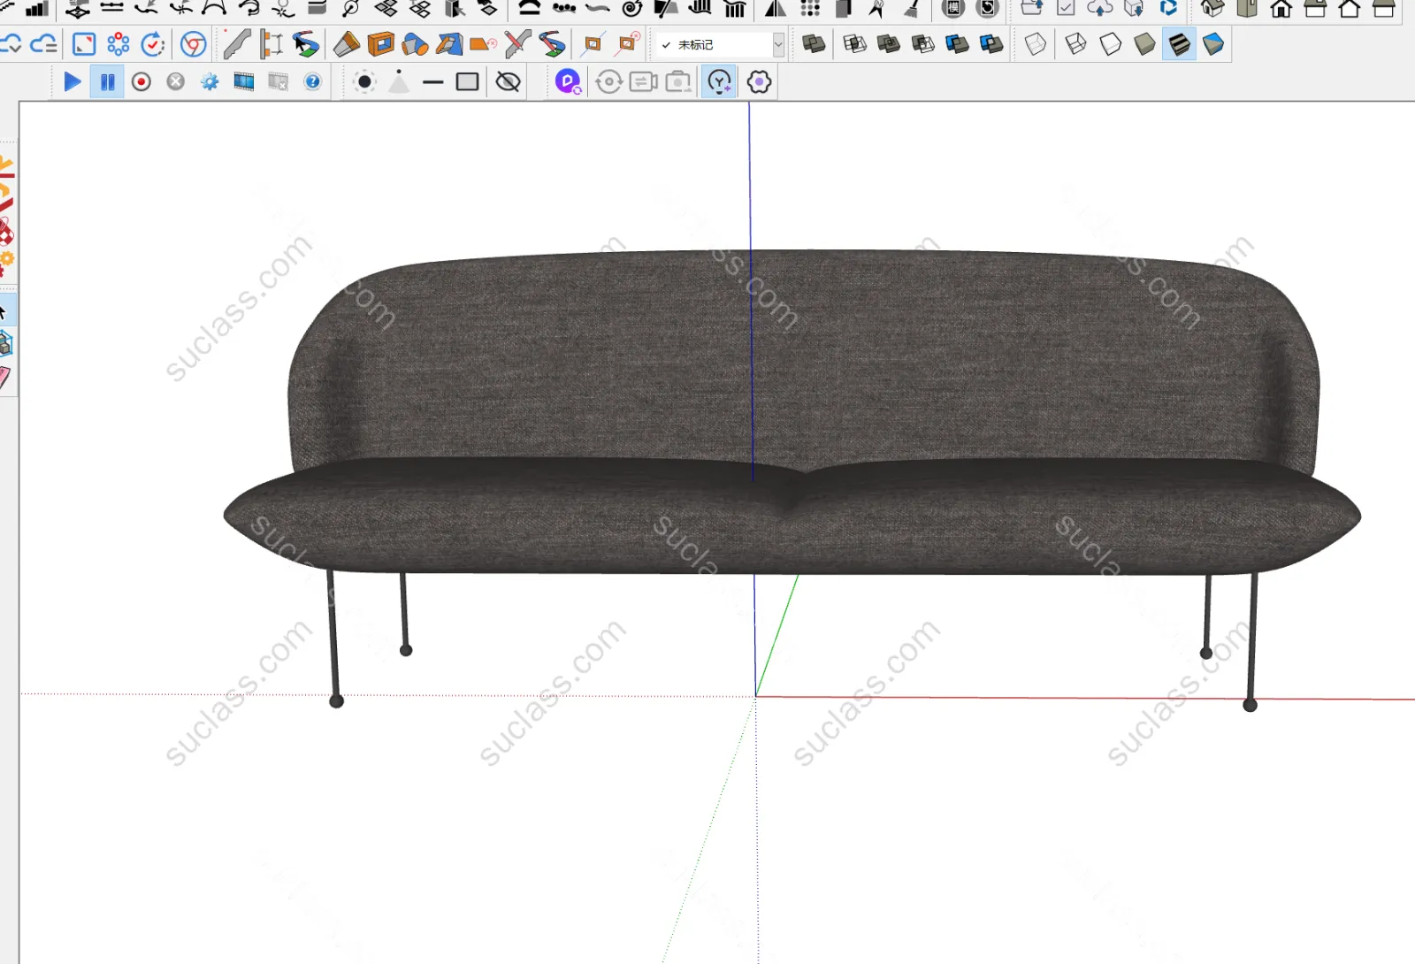Screen dimensions: 1415x964
Task: Select the orange trapezoid with red X tool
Action: pyautogui.click(x=484, y=44)
